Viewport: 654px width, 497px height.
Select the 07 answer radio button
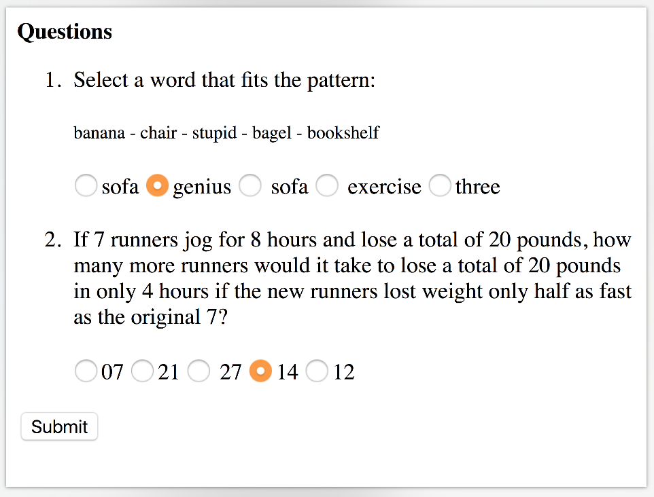[86, 371]
